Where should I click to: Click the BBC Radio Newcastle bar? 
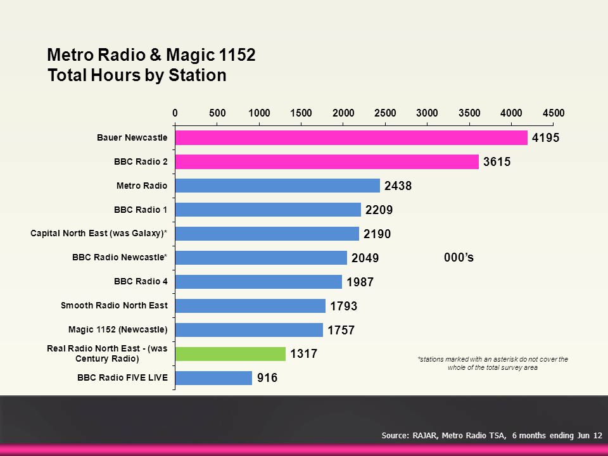pyautogui.click(x=261, y=258)
